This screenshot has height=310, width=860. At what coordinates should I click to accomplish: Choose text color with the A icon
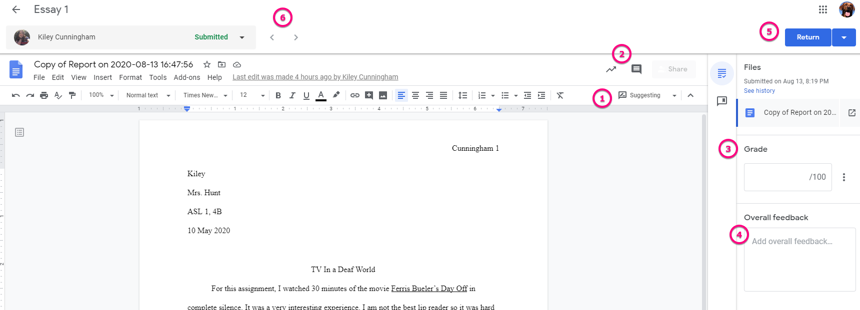(321, 95)
